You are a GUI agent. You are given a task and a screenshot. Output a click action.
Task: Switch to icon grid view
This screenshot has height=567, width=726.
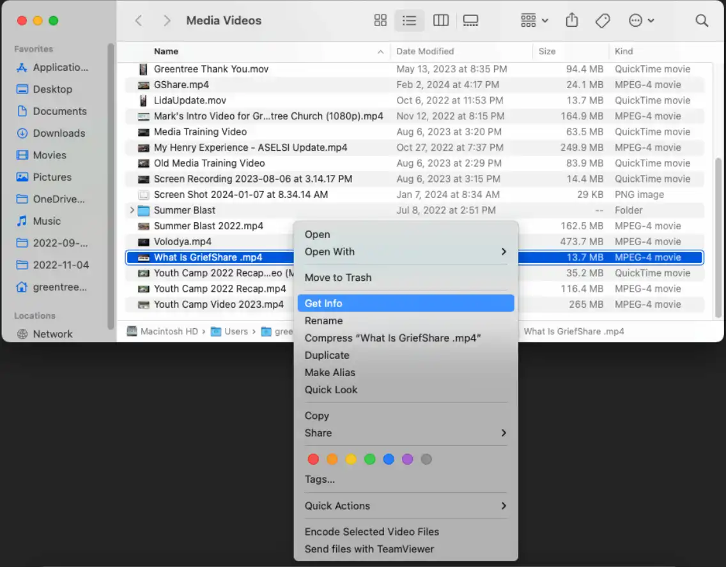(380, 20)
